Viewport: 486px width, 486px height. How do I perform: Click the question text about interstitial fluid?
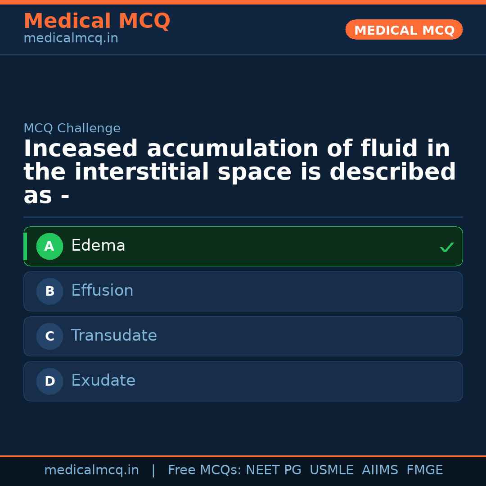[238, 172]
